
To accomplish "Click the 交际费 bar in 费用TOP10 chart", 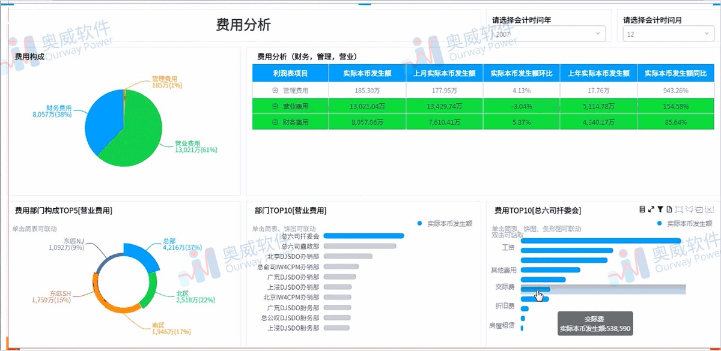I will tap(535, 288).
